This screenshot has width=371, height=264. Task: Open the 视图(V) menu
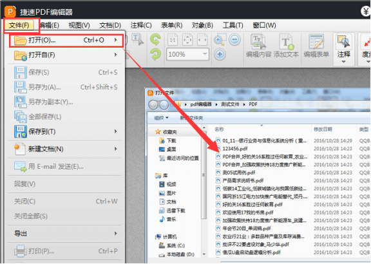(x=79, y=25)
